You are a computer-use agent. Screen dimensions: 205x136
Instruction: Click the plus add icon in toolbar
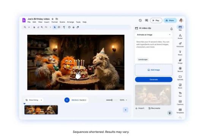[29, 27]
